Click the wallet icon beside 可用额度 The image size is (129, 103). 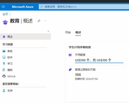coord(70,55)
